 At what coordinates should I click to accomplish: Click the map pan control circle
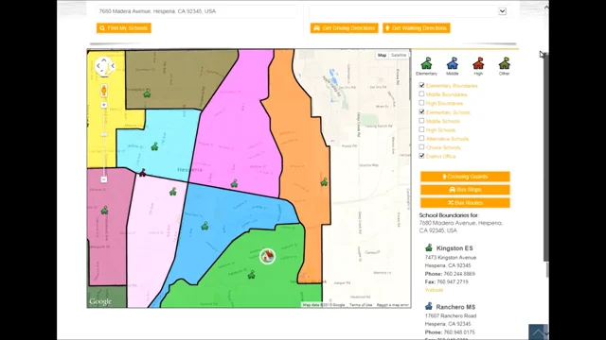coord(103,66)
